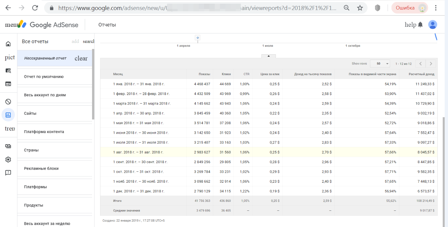Open the payments icon in the sidebar

pos(8,146)
